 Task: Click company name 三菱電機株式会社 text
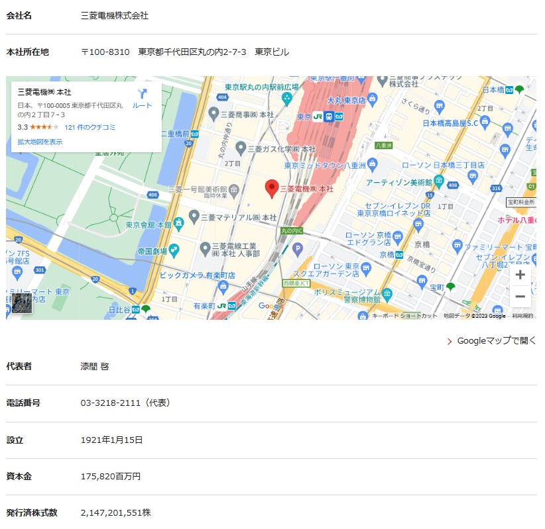[115, 16]
